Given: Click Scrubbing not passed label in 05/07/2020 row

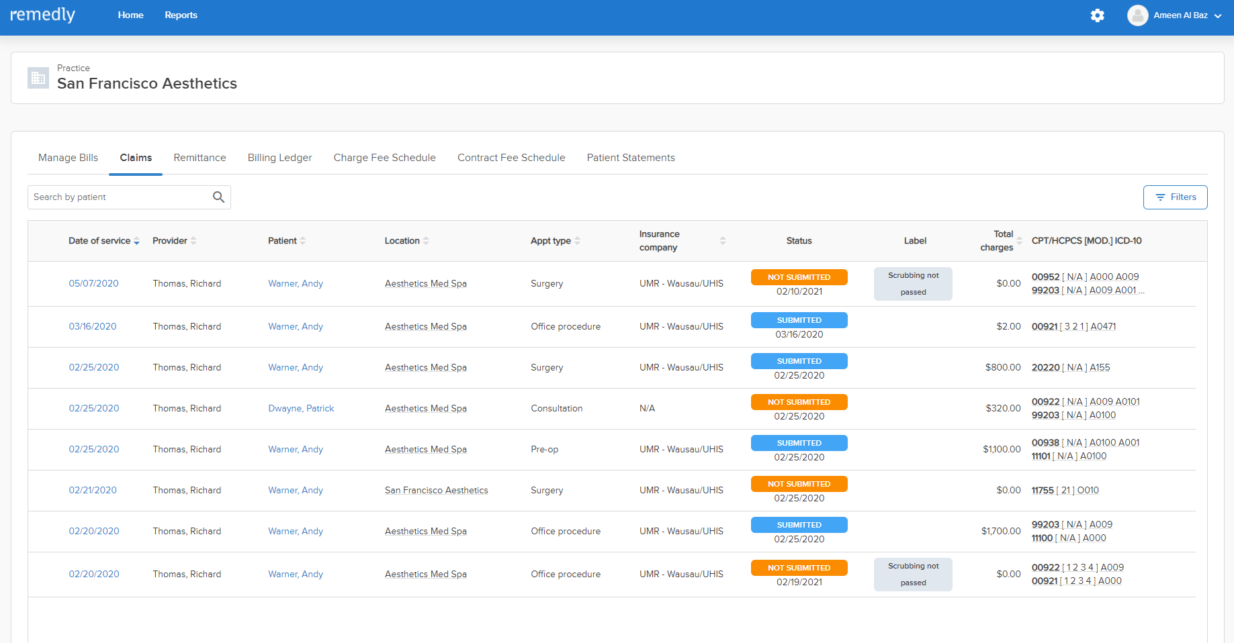Looking at the screenshot, I should tap(913, 284).
